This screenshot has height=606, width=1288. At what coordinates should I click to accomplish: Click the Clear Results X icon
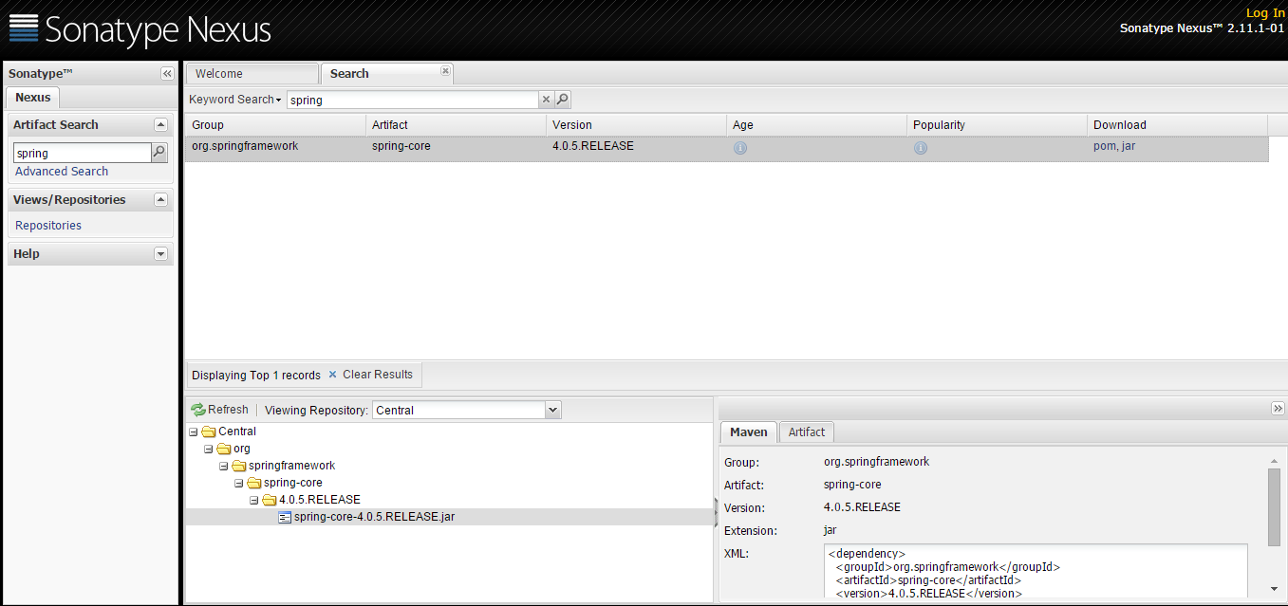point(332,375)
